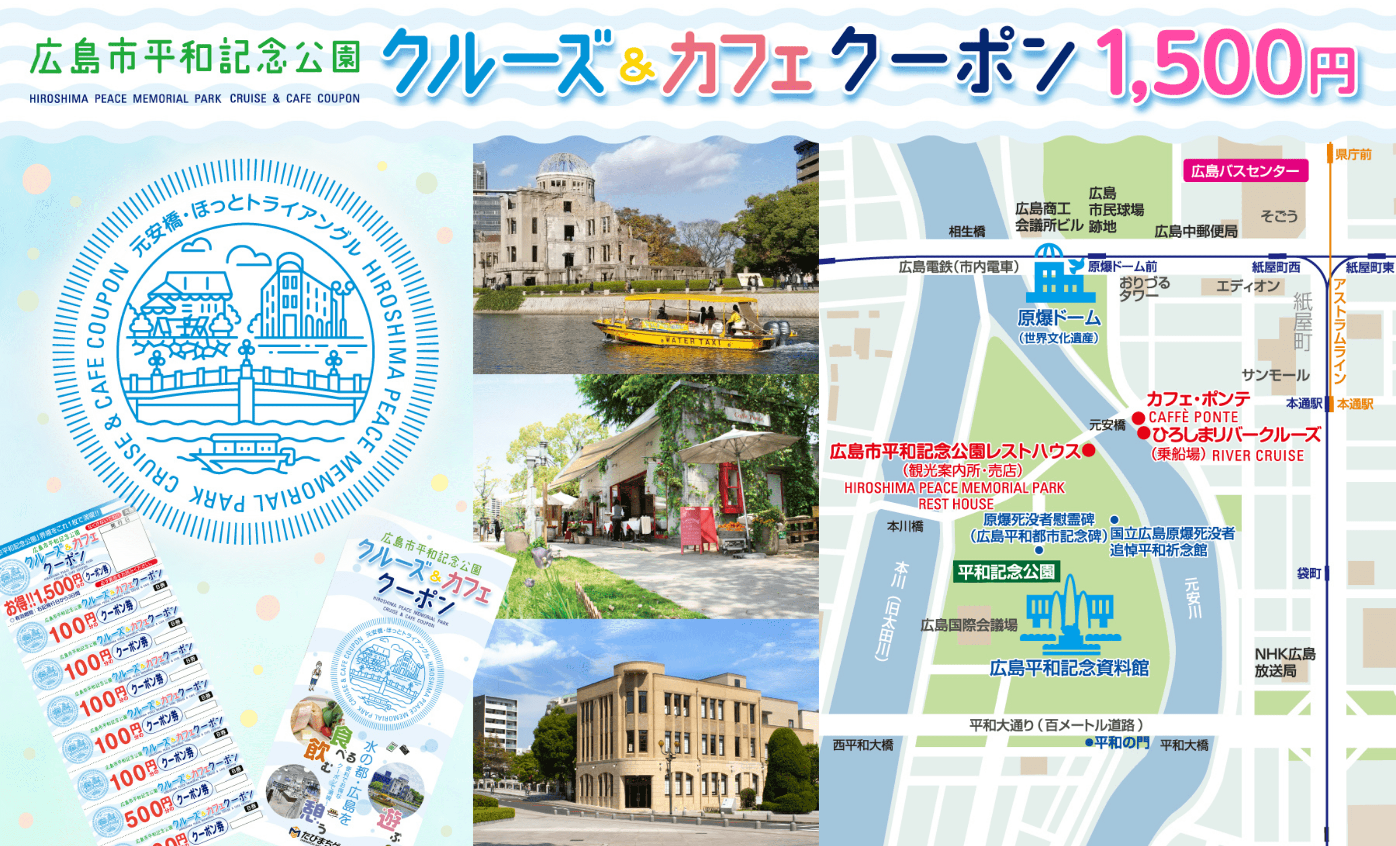Click the 元安川 river label
The height and width of the screenshot is (846, 1396).
(x=1192, y=597)
